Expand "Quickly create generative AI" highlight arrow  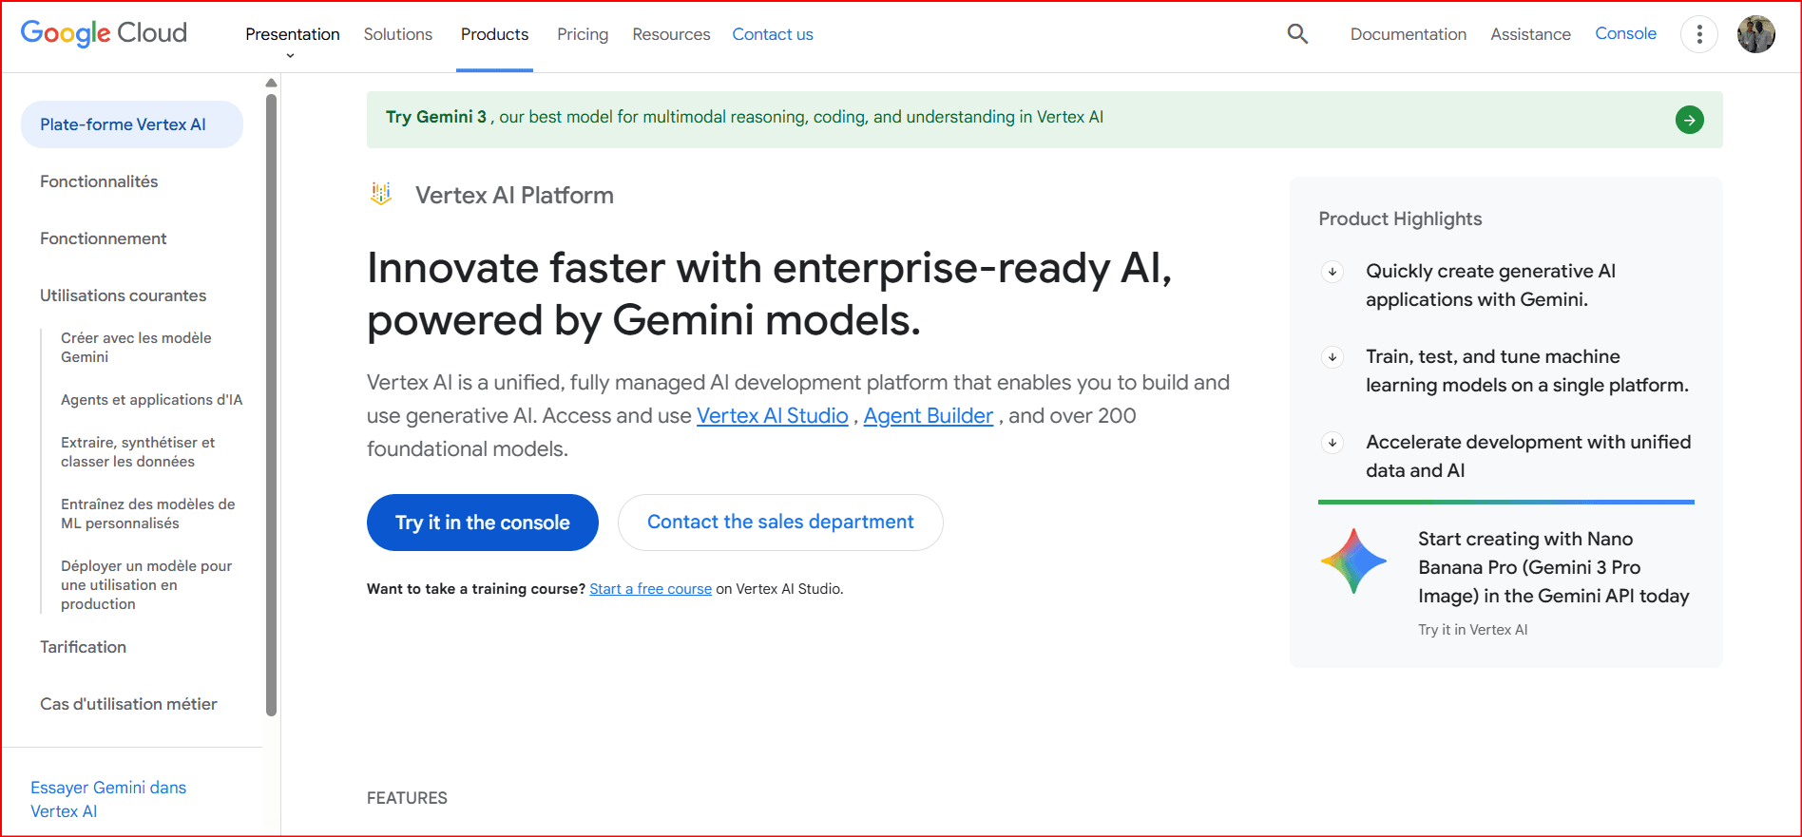[1332, 272]
